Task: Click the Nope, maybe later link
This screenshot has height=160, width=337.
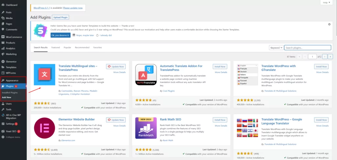Action: click(x=85, y=35)
